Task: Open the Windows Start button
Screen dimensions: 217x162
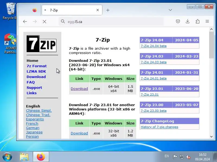Action: (7, 157)
